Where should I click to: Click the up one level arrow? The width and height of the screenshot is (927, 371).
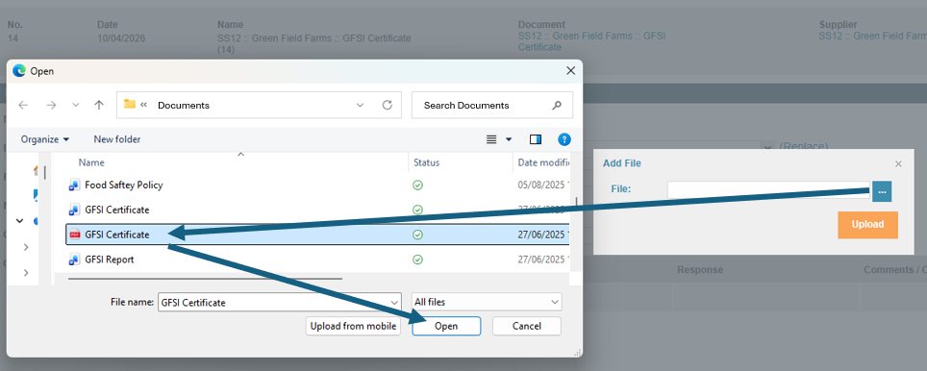pos(99,105)
